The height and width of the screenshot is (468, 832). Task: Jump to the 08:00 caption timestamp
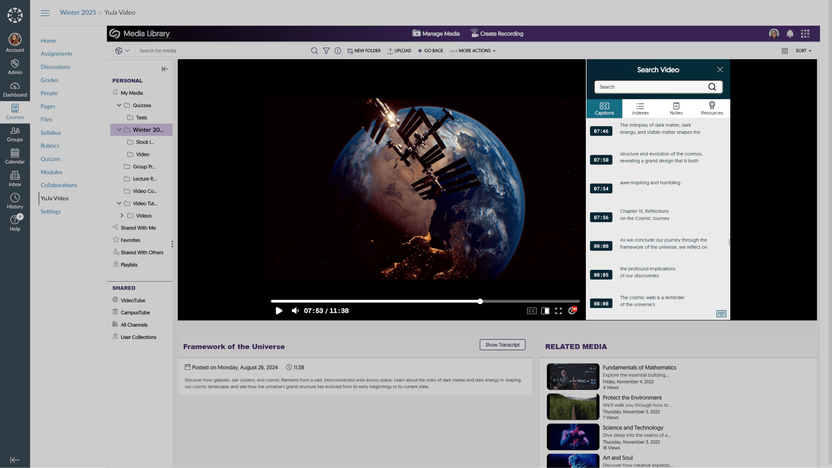tap(601, 246)
